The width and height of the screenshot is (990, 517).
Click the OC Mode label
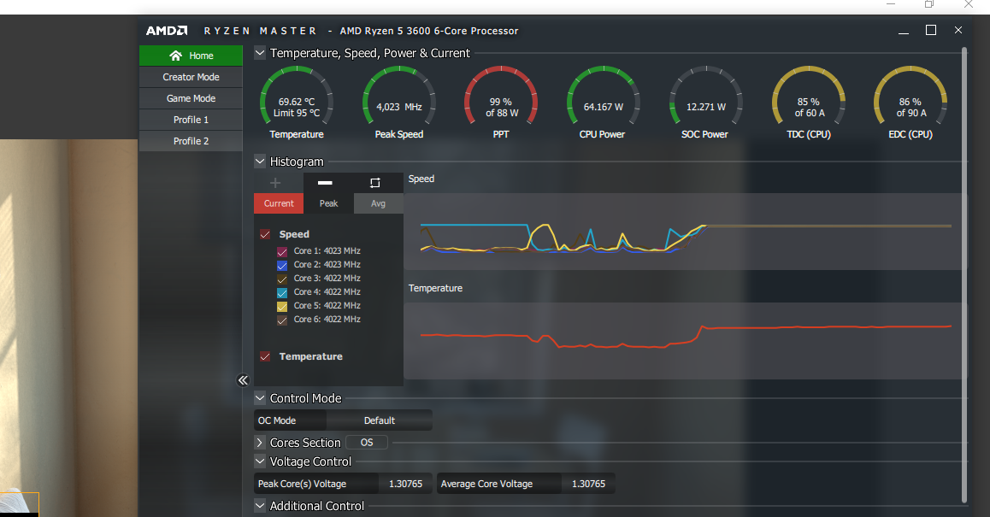click(x=276, y=420)
